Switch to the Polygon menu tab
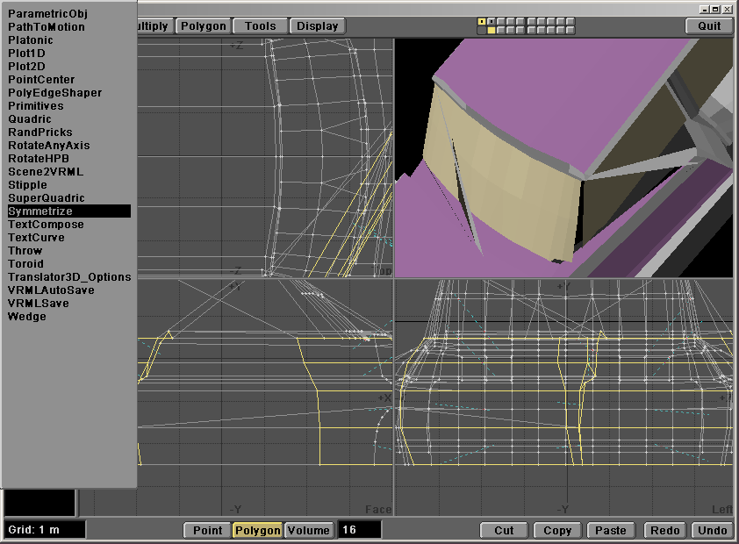739x544 pixels. pos(203,26)
